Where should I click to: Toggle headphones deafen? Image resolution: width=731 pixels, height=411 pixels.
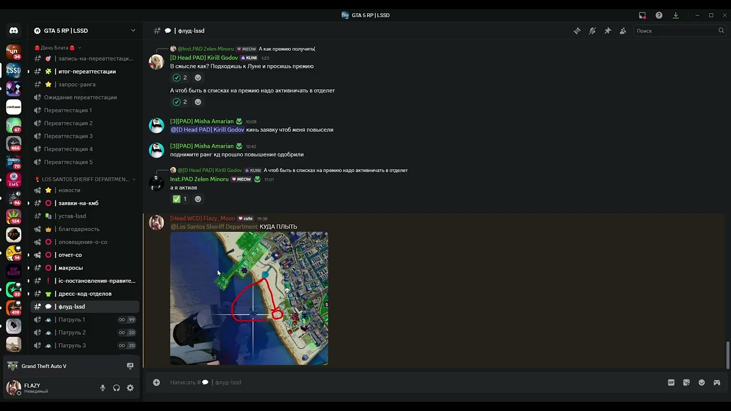(117, 388)
